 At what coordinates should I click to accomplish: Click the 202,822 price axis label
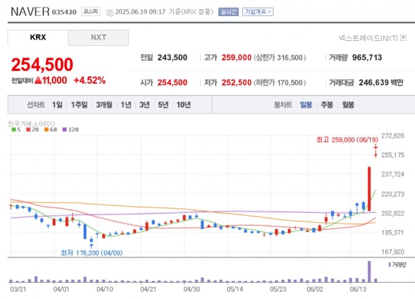click(393, 213)
